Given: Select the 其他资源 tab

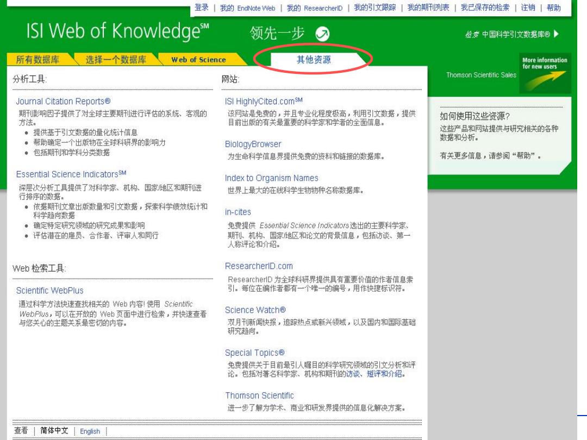Looking at the screenshot, I should [314, 60].
